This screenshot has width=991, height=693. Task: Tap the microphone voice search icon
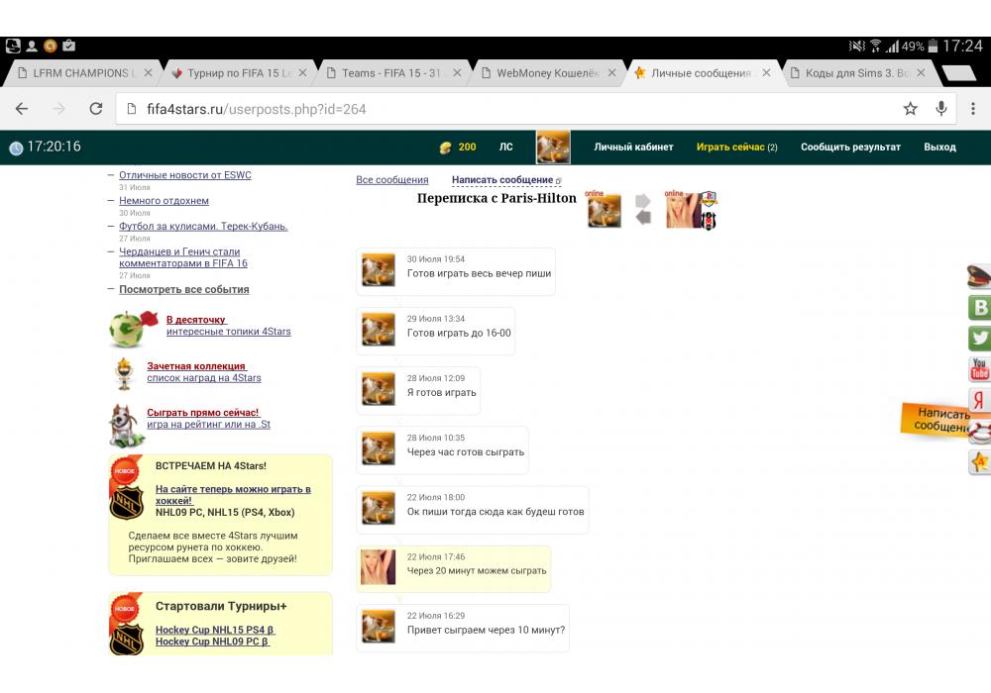[941, 109]
